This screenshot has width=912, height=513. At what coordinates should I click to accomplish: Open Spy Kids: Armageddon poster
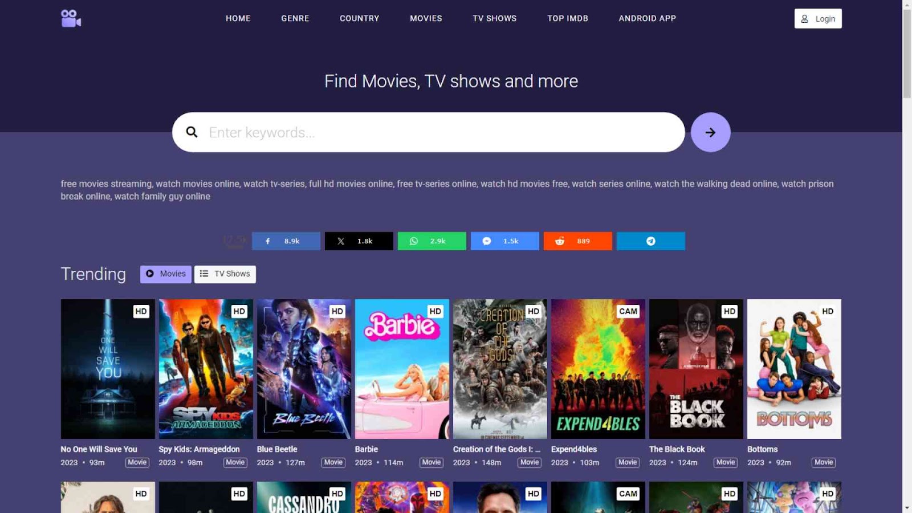tap(206, 369)
